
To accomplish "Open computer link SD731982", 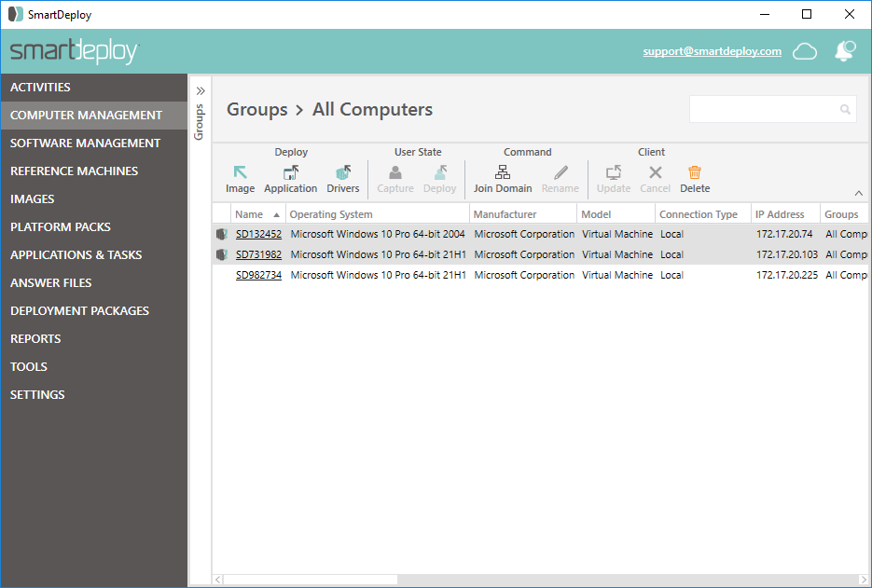I will 258,254.
